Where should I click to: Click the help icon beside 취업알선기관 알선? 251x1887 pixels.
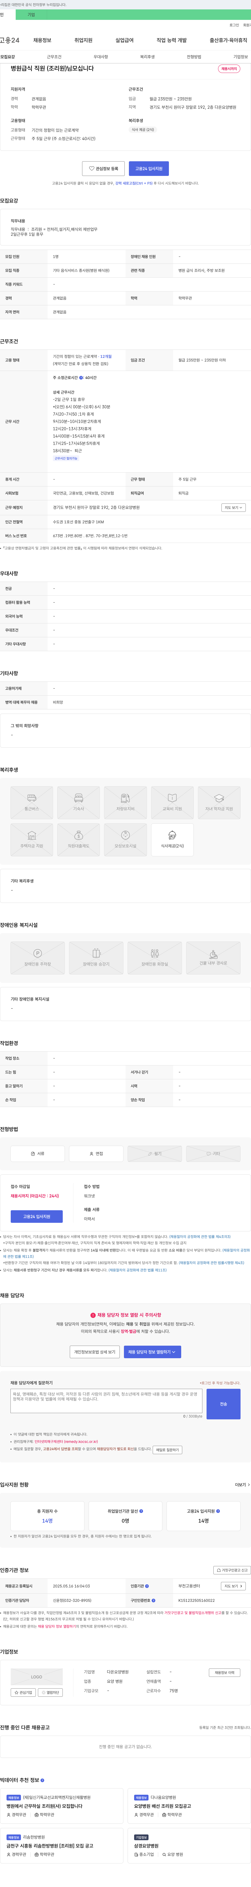141,1511
